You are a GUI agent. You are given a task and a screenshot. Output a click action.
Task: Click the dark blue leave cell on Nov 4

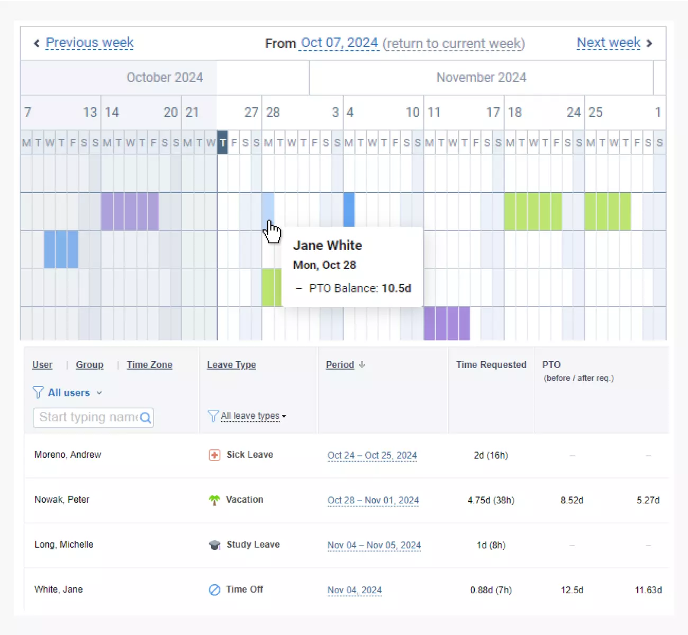349,209
